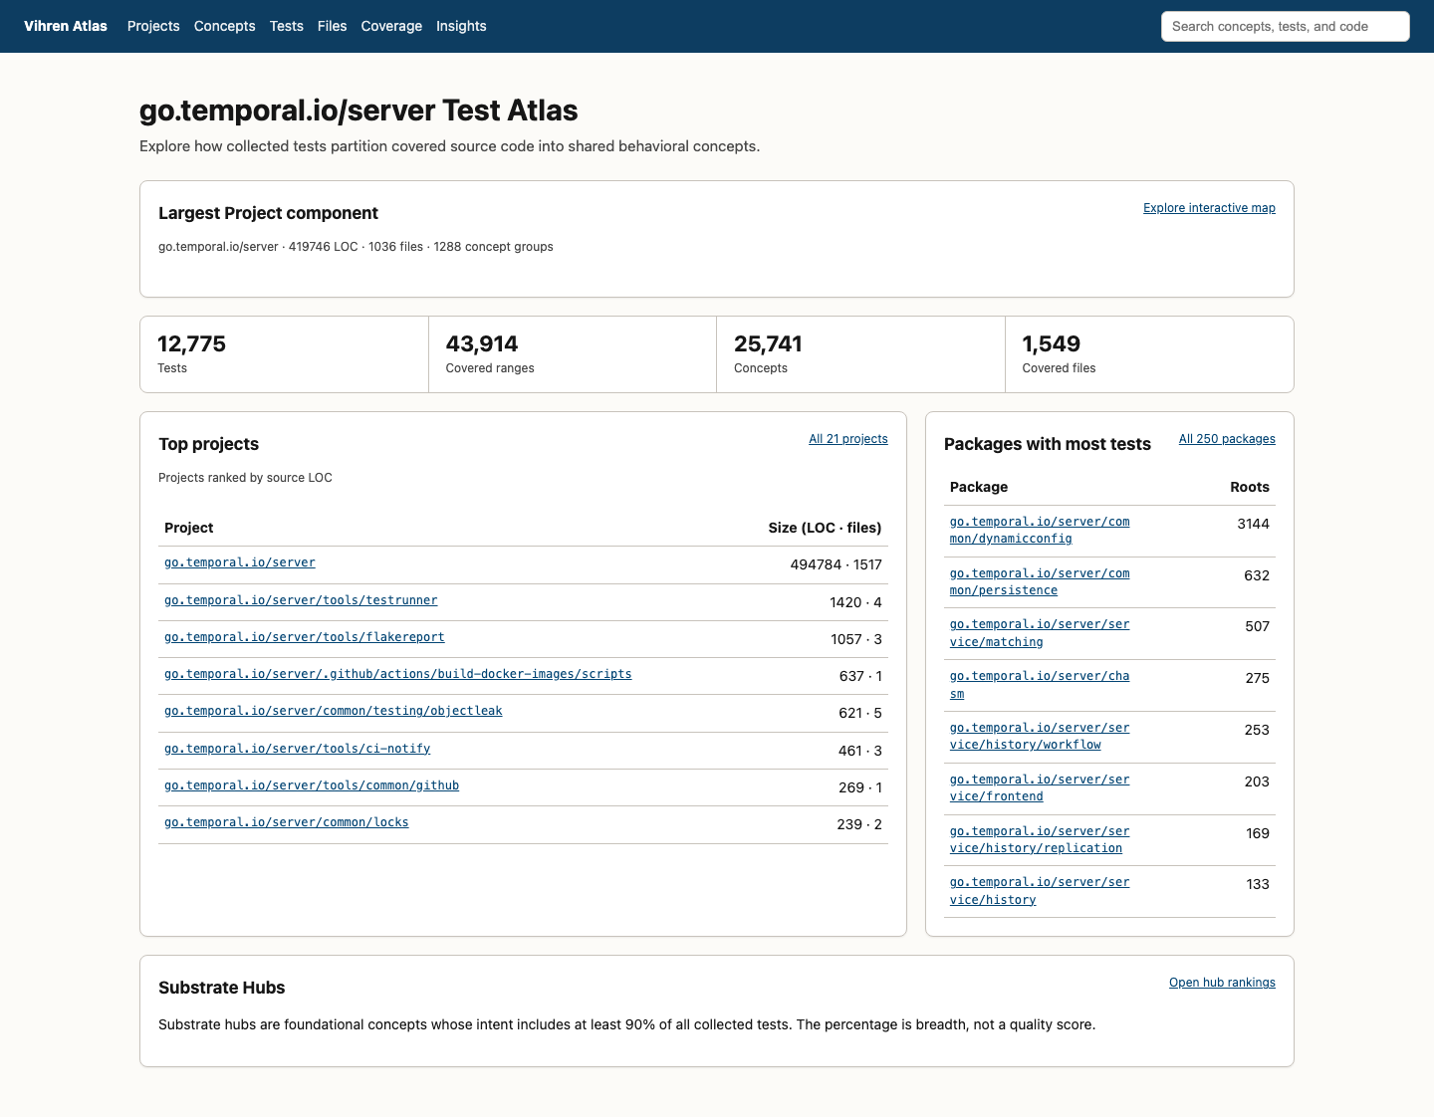Open the common/locks project link
Viewport: 1434px width, 1117px height.
[287, 822]
